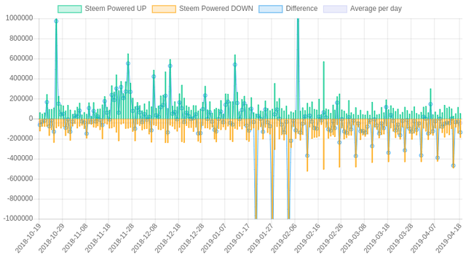The image size is (466, 263).
Task: Click the 800000 y-axis label
Action: (x=21, y=39)
